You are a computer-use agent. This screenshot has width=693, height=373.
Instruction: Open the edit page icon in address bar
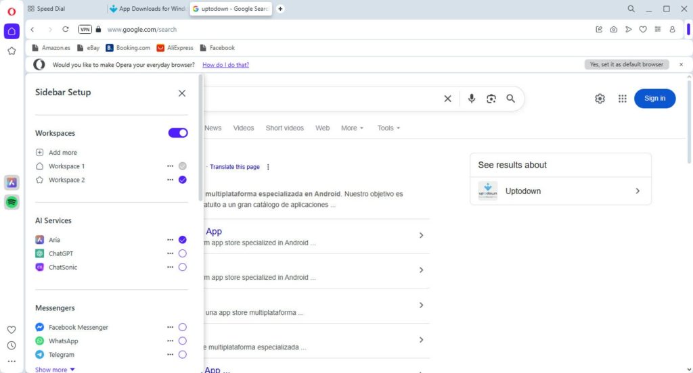click(x=599, y=30)
